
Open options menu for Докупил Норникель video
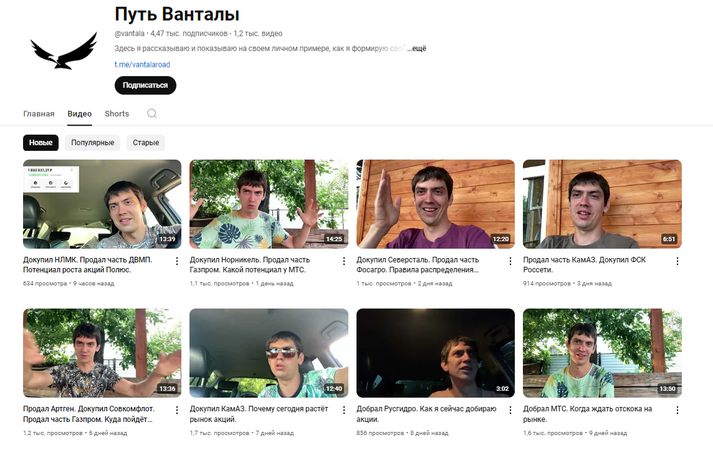point(344,261)
